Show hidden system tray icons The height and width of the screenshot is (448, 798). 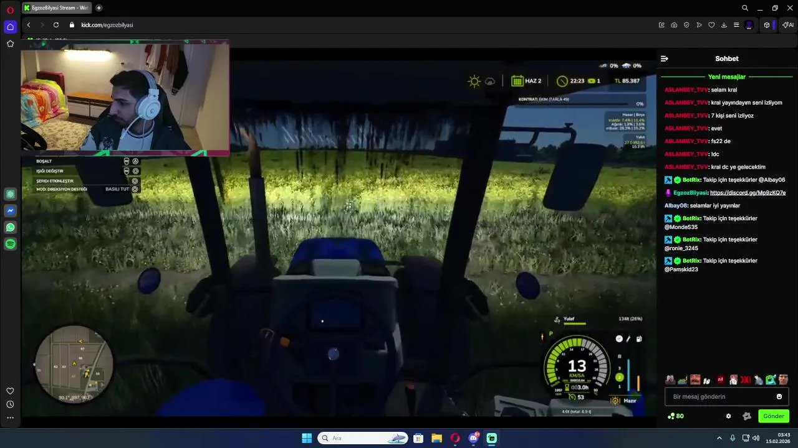[719, 438]
